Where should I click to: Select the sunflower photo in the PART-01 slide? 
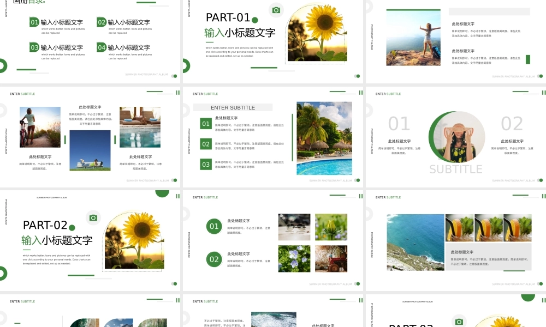(317, 33)
